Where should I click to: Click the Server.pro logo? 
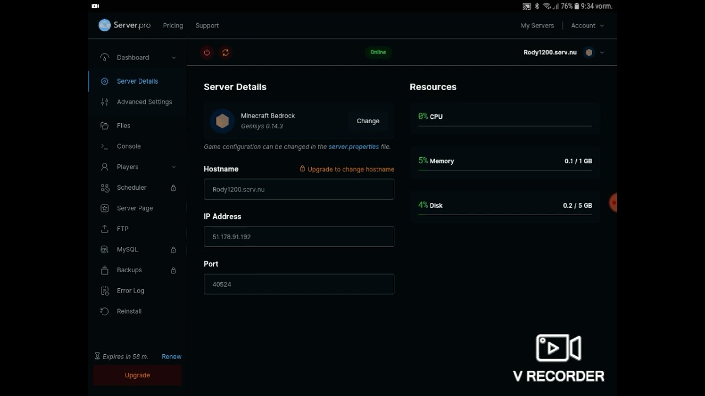coord(124,25)
